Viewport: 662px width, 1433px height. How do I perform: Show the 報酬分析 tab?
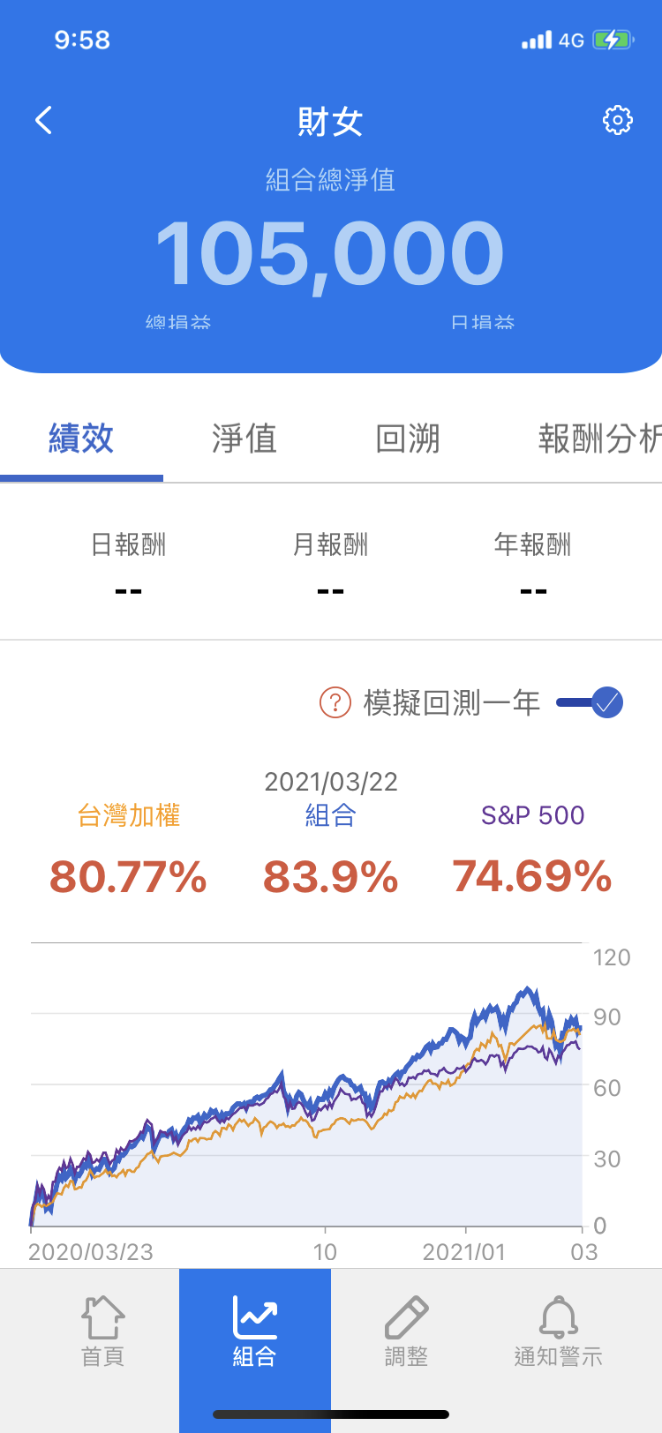[598, 439]
